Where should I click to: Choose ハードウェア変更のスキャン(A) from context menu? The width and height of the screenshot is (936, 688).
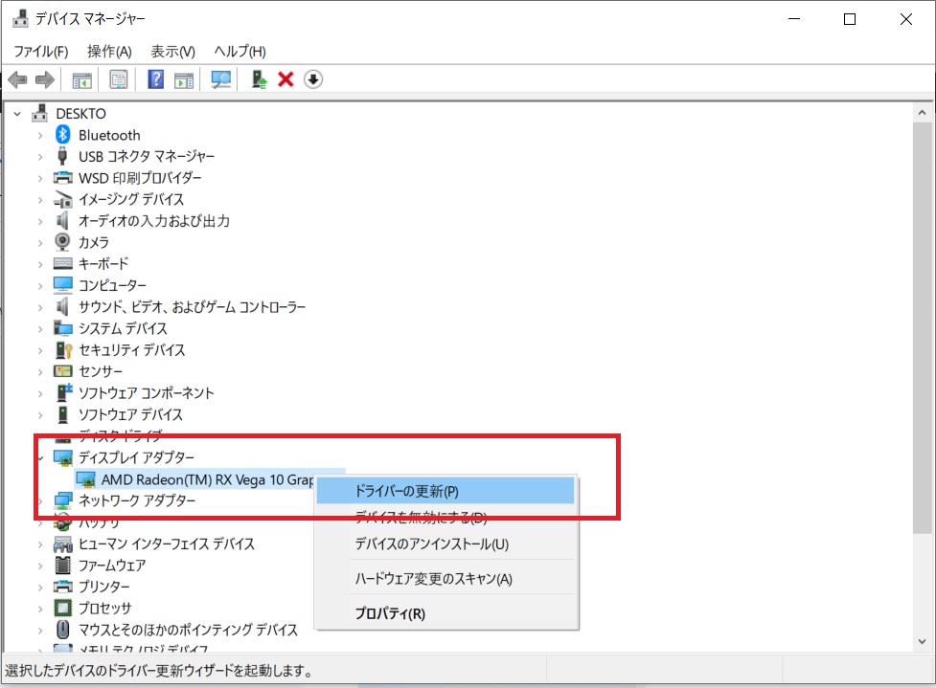445,578
